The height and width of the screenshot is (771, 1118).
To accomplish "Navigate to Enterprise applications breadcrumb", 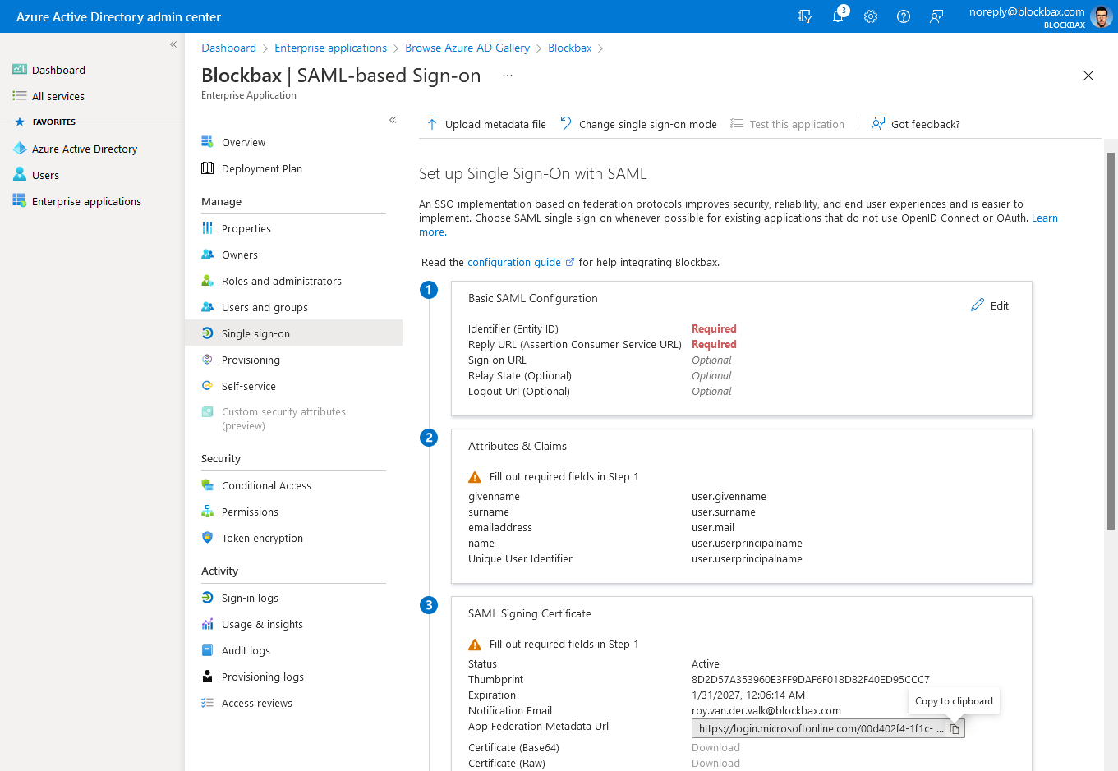I will (x=330, y=48).
